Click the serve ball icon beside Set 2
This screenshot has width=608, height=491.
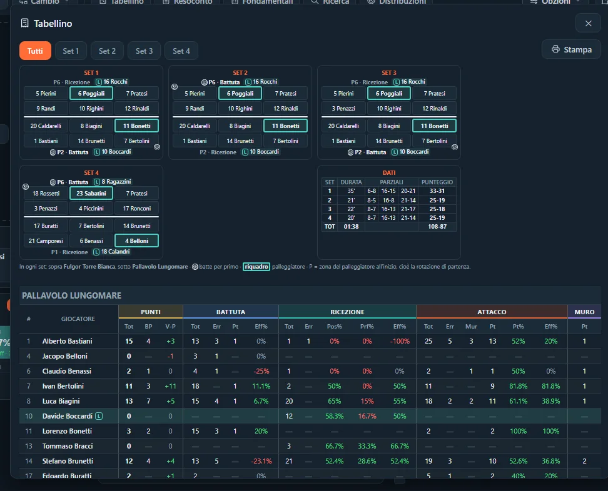[x=175, y=87]
